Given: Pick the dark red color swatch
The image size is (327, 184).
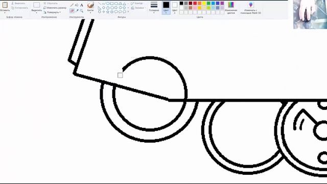Looking at the screenshot, I should (x=191, y=3).
